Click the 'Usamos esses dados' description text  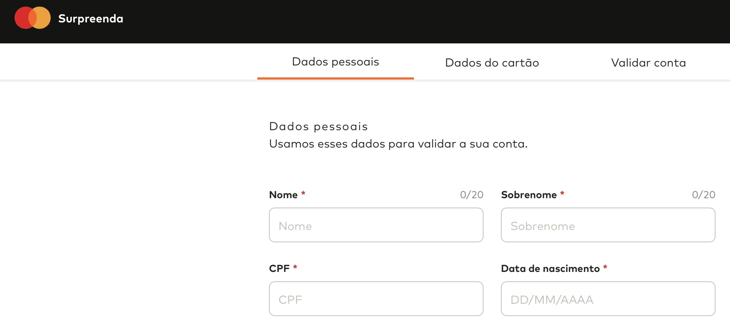tap(398, 144)
